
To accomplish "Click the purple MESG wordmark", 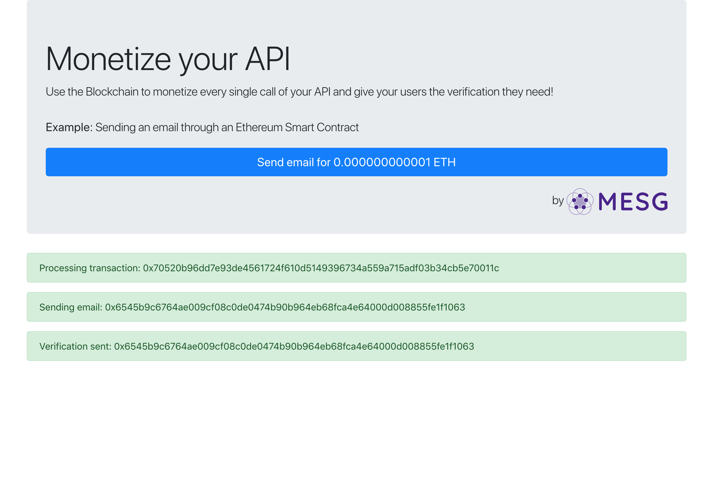I will pos(633,202).
